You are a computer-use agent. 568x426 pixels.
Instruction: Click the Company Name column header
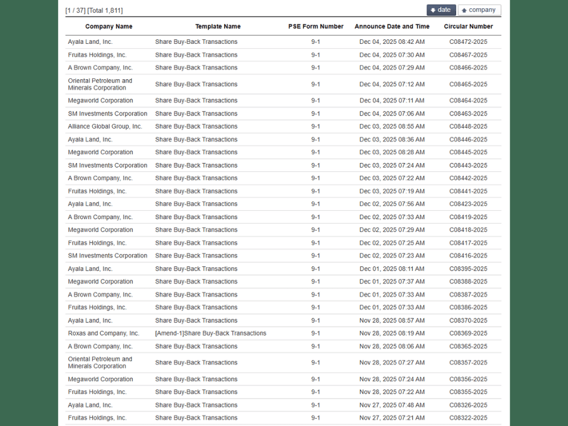109,27
